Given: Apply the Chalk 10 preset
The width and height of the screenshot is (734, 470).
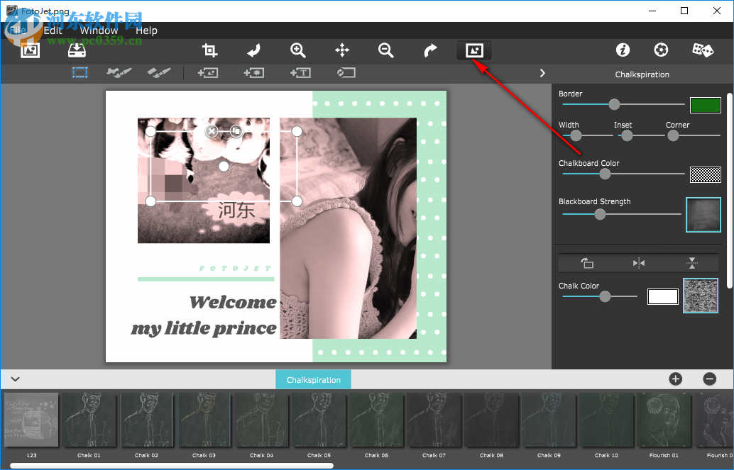Looking at the screenshot, I should [x=606, y=420].
